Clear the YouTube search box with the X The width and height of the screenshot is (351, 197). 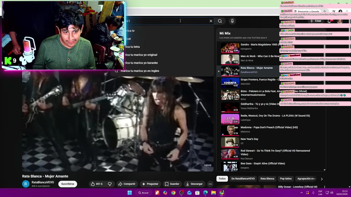(x=211, y=21)
